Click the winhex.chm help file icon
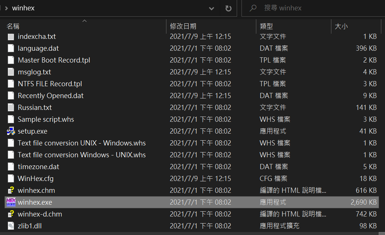 11,190
